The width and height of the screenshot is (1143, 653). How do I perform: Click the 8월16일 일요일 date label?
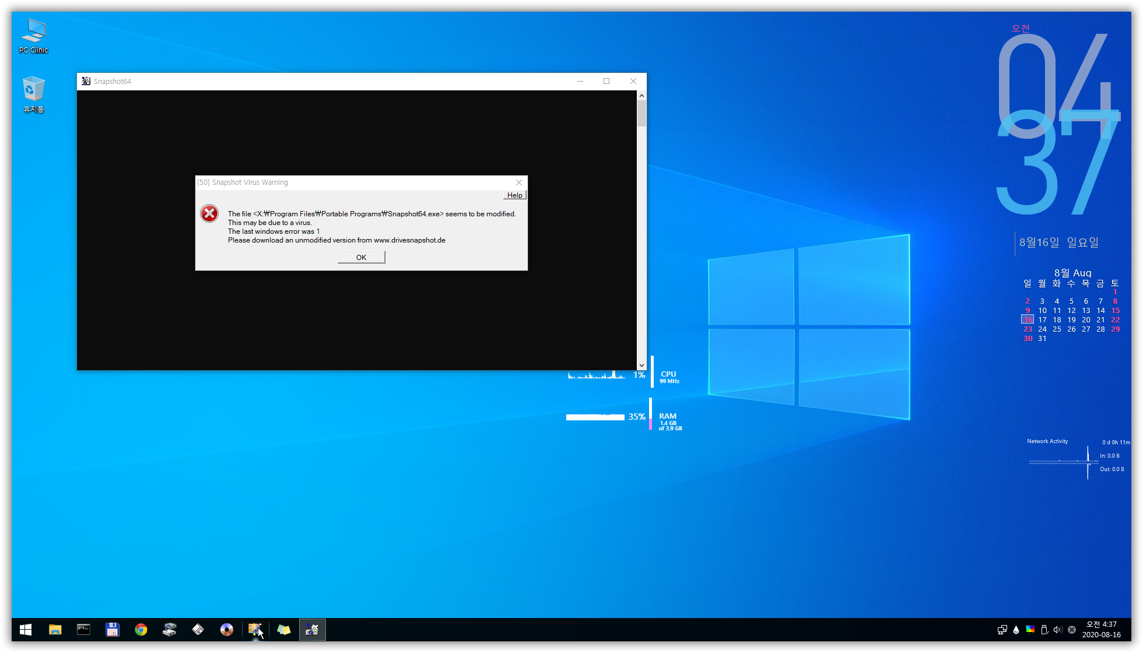click(1059, 242)
